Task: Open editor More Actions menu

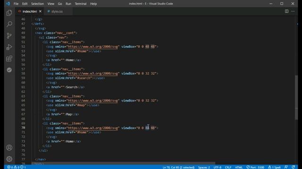Action: click(x=293, y=11)
